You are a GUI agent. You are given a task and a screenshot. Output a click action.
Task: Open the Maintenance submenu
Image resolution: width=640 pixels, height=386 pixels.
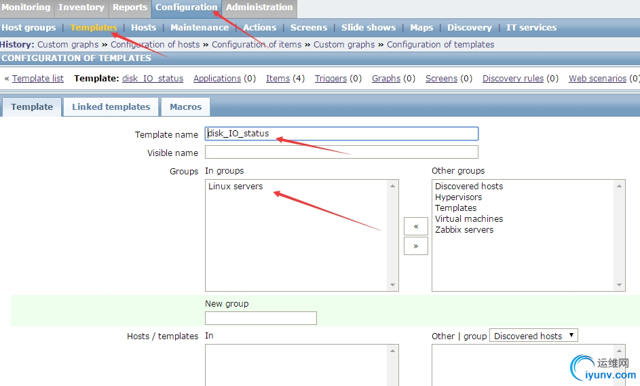pyautogui.click(x=199, y=27)
